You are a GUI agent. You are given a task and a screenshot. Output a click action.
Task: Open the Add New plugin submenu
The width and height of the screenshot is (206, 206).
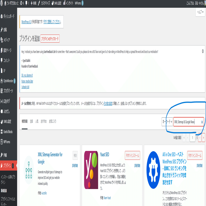(4, 191)
